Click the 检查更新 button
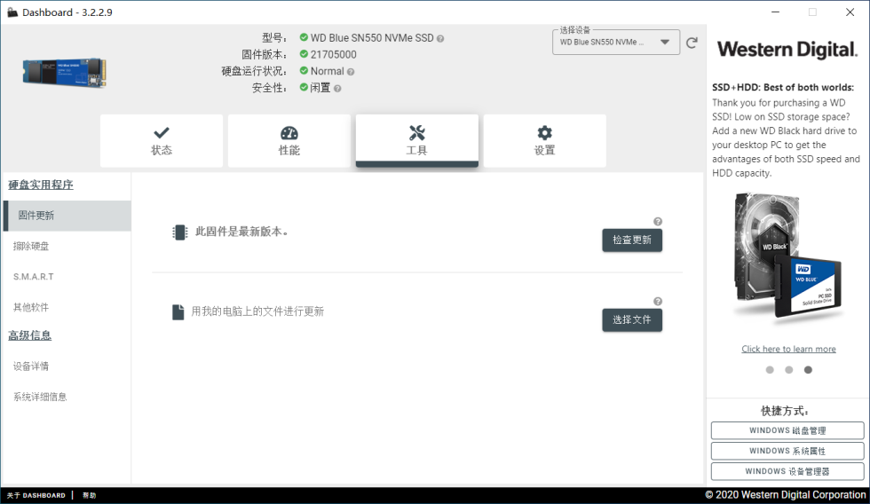The image size is (870, 504). tap(632, 240)
